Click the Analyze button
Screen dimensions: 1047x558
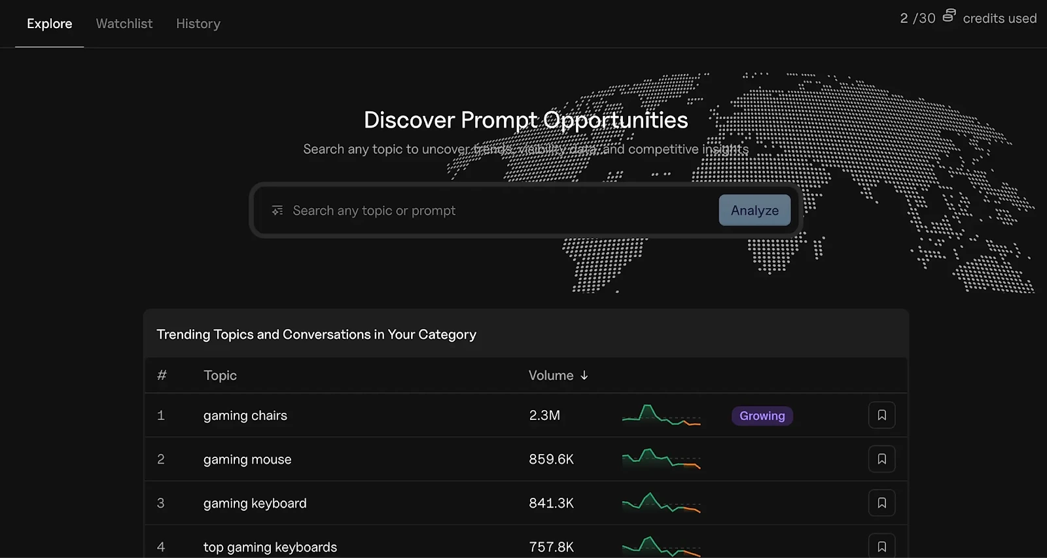(x=754, y=211)
